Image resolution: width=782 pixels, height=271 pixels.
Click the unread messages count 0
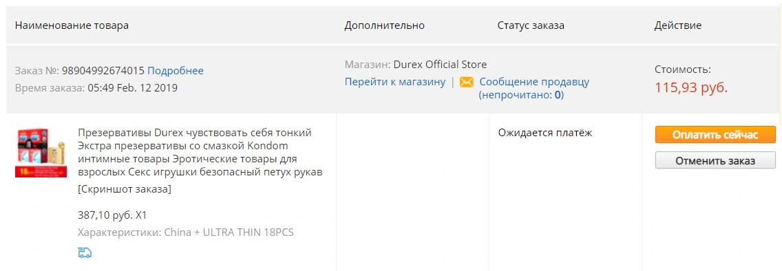558,95
